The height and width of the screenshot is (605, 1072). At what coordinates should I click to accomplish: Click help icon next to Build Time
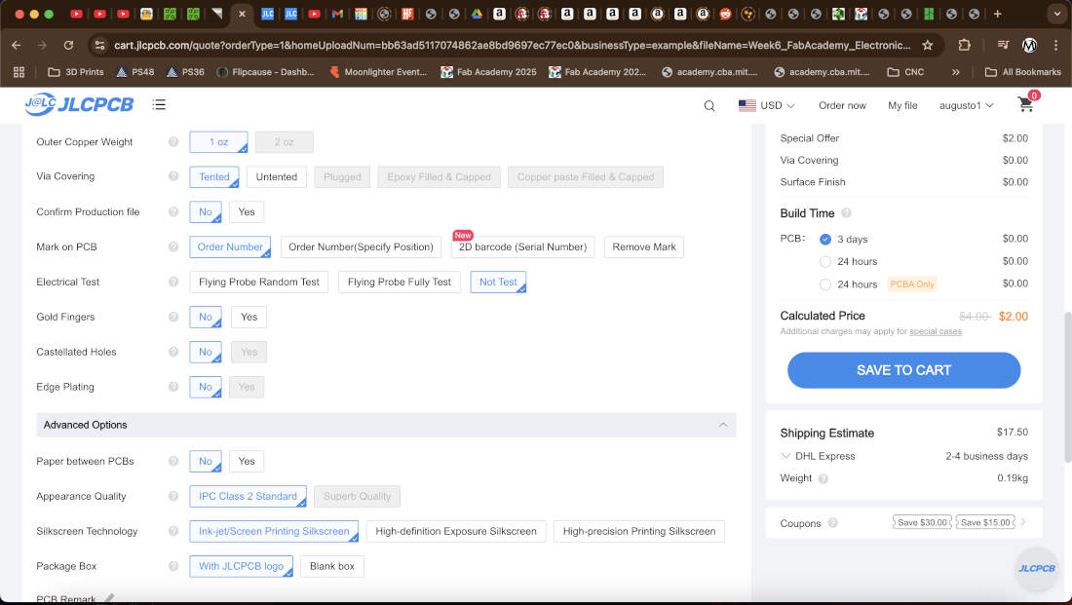pos(846,213)
